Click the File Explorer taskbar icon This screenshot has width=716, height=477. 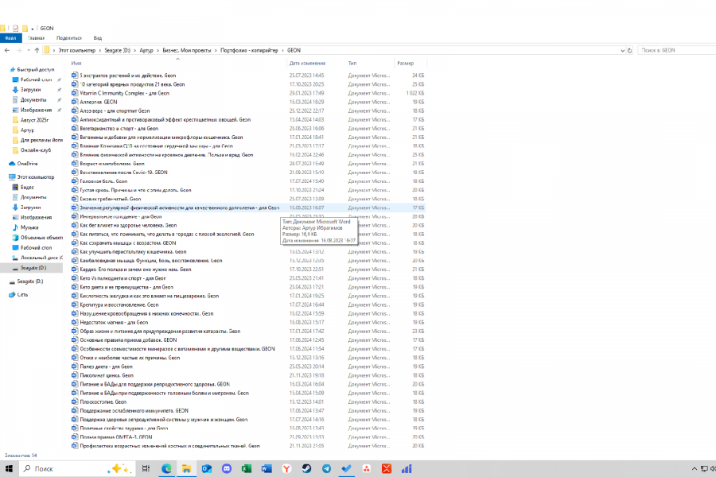(x=186, y=469)
